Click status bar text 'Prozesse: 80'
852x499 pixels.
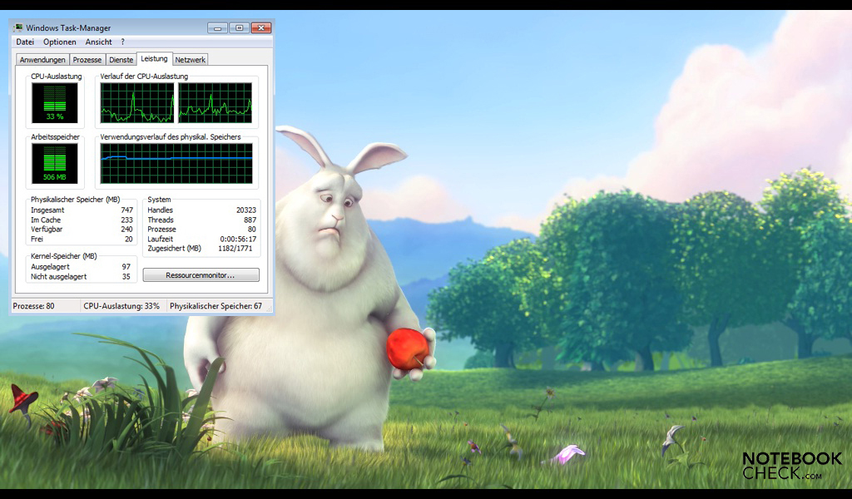click(33, 306)
